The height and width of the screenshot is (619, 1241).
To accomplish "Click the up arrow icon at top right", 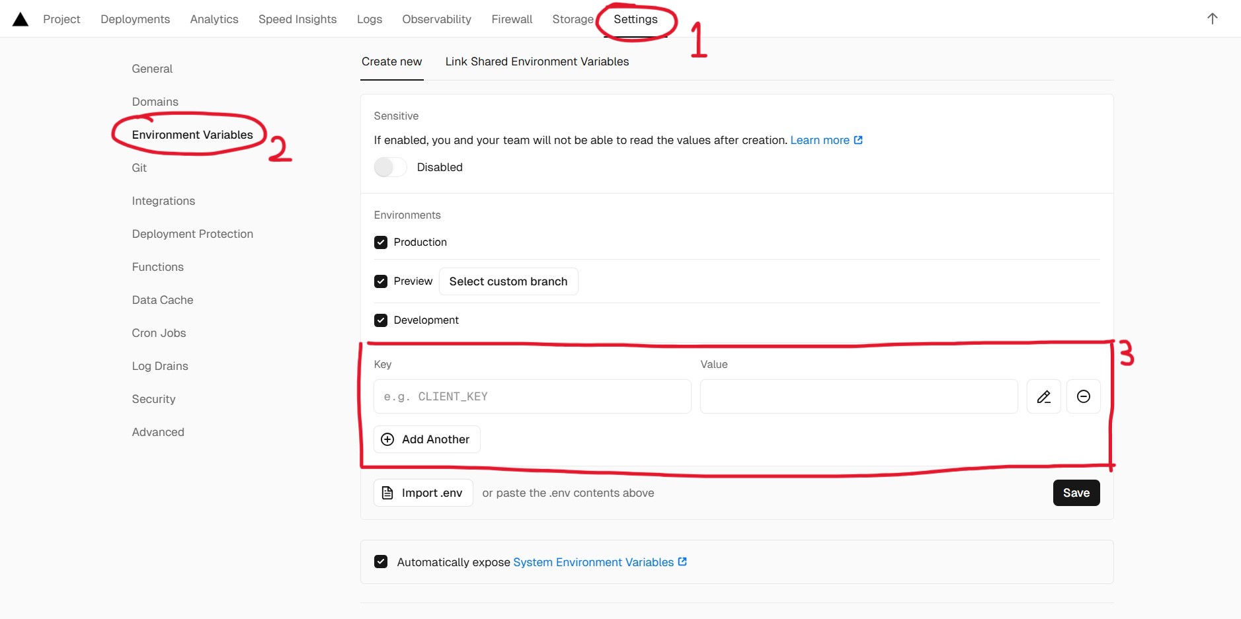I will click(1212, 18).
